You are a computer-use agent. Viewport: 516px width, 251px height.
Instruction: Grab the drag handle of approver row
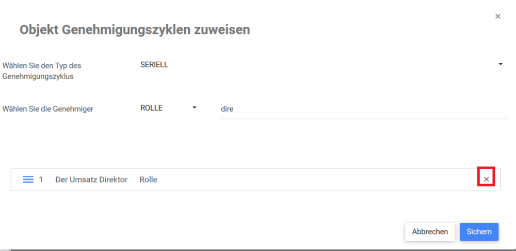pos(28,180)
